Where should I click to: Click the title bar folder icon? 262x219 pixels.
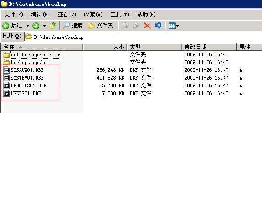pyautogui.click(x=4, y=4)
